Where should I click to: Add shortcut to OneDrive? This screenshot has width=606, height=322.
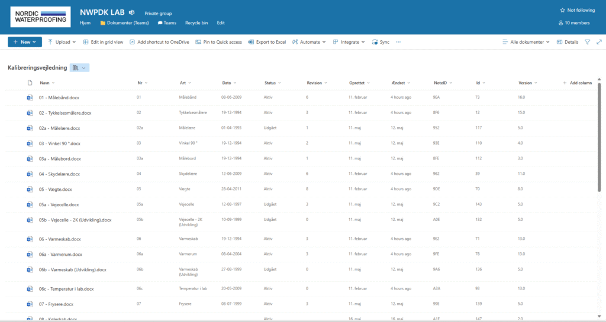[159, 42]
